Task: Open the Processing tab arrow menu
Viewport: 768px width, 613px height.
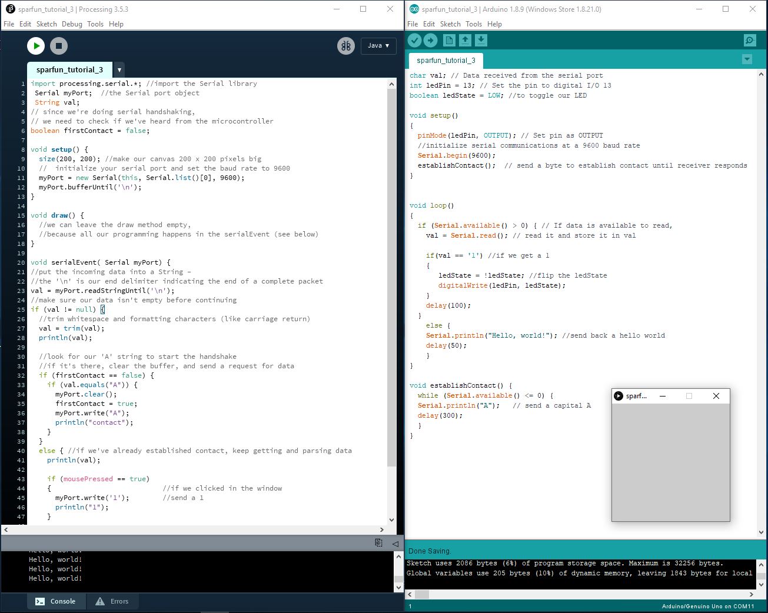Action: click(119, 69)
